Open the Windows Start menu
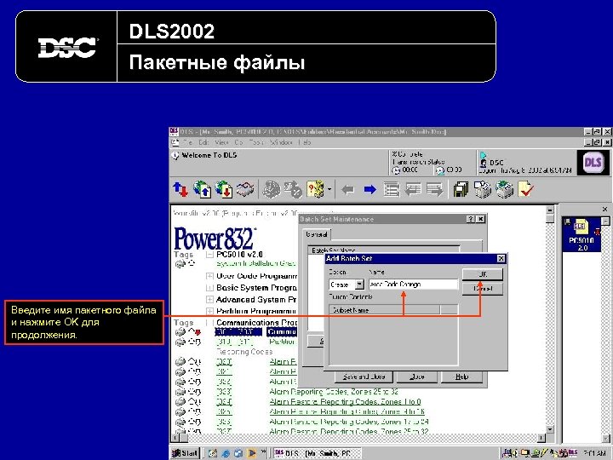The width and height of the screenshot is (613, 460). pyautogui.click(x=186, y=453)
